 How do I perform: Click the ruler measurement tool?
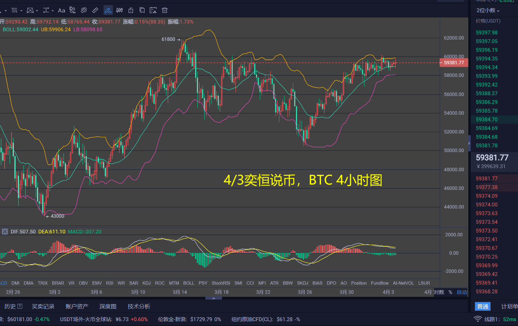click(95, 10)
